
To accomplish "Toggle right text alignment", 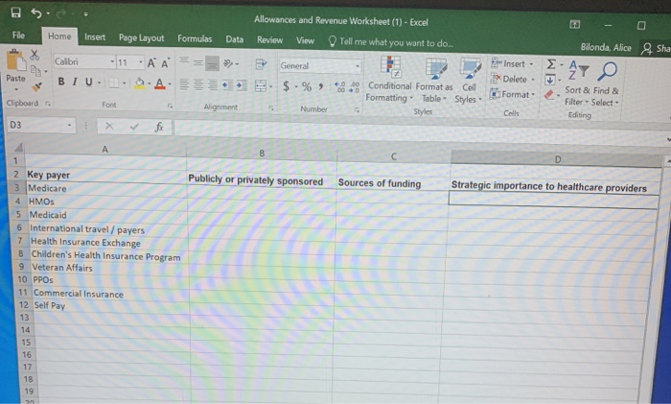I will click(x=212, y=84).
